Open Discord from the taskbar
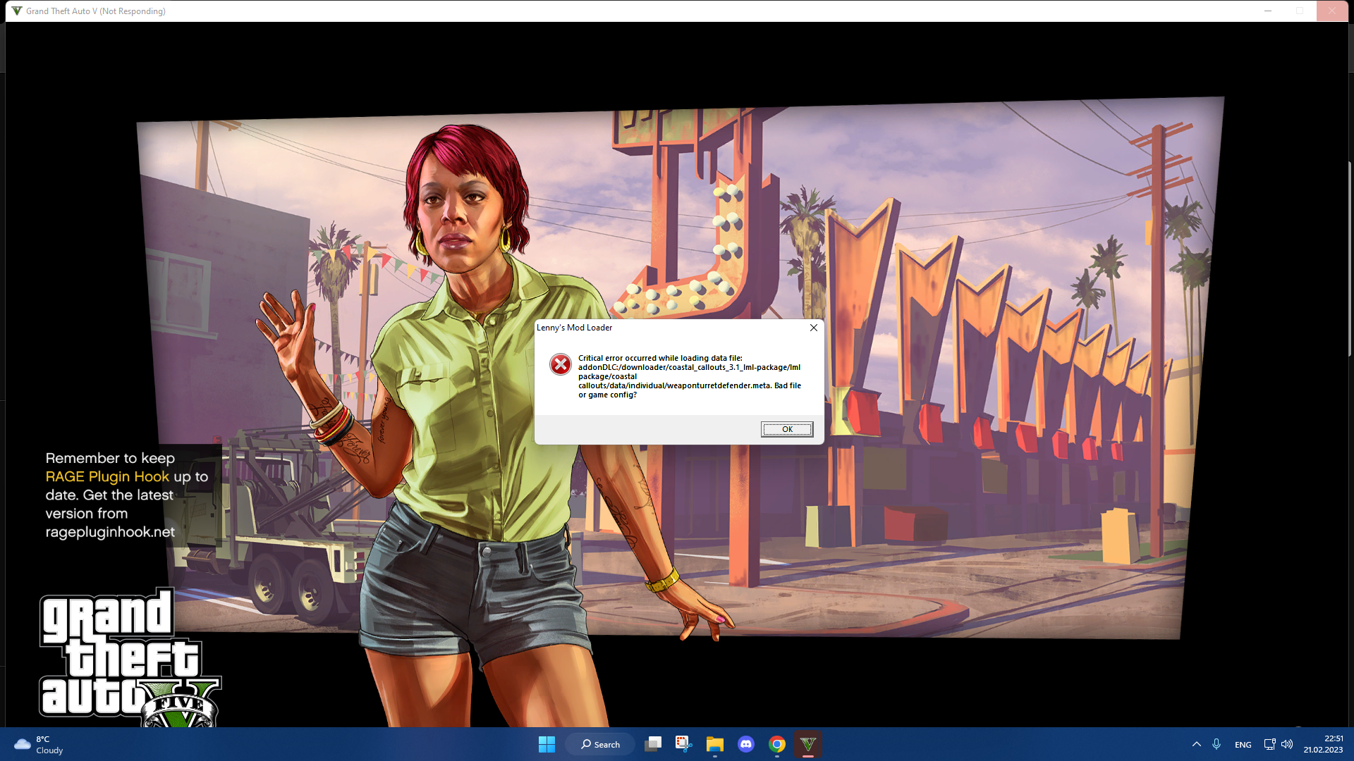The width and height of the screenshot is (1354, 761). pos(746,744)
